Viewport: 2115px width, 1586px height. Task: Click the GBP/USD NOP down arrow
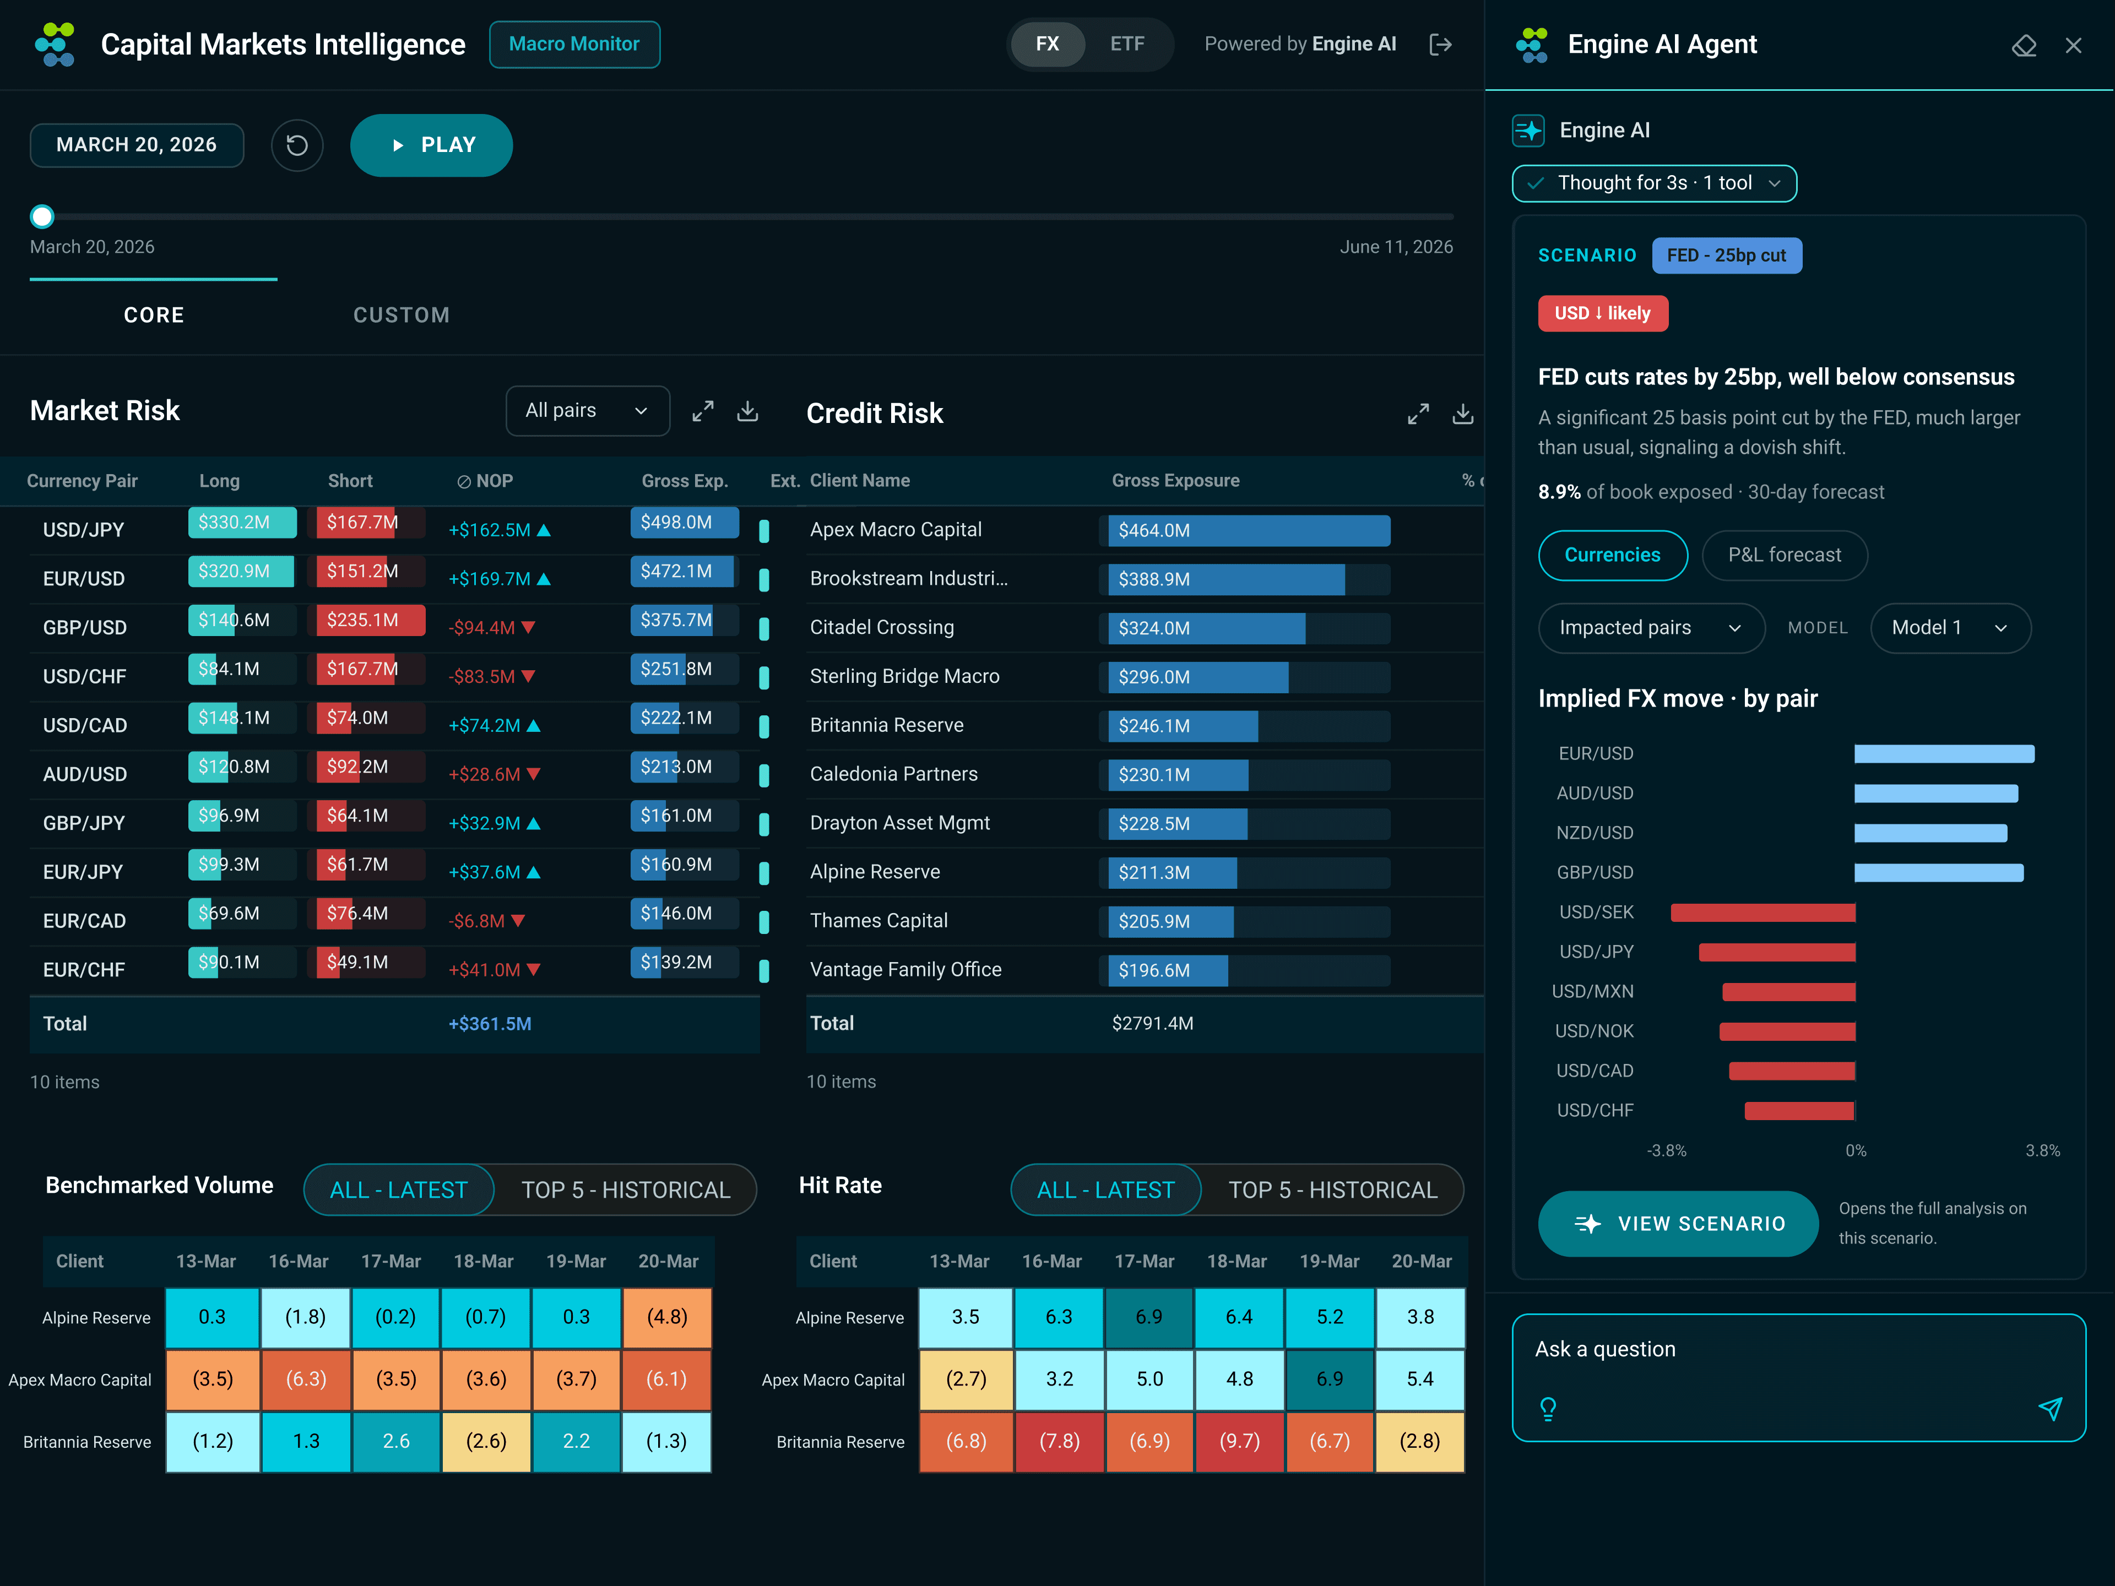(x=528, y=628)
